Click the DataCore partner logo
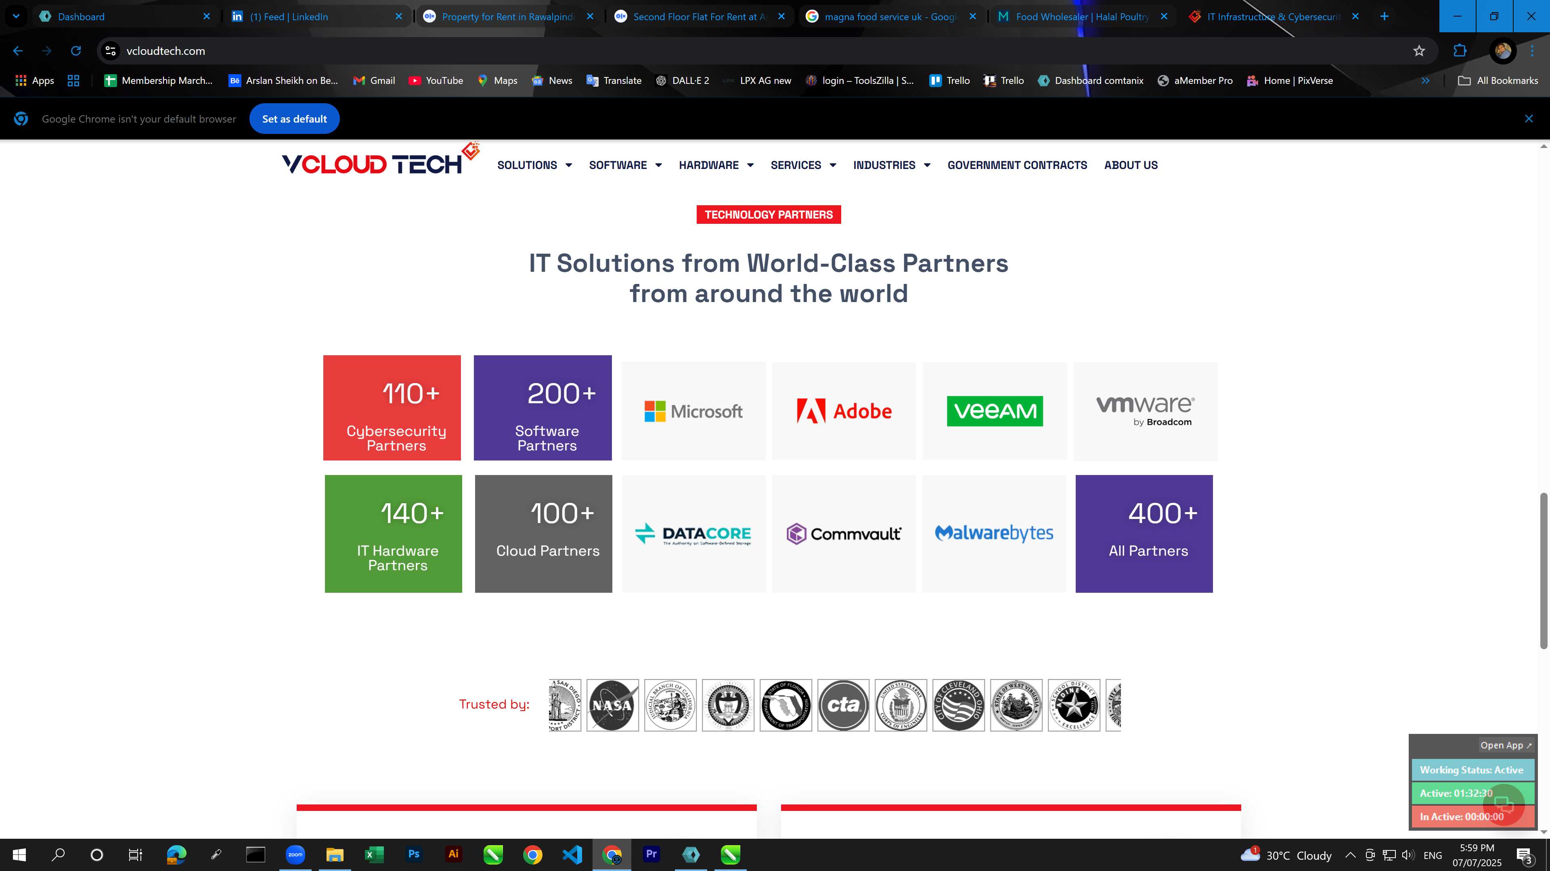 pos(693,534)
